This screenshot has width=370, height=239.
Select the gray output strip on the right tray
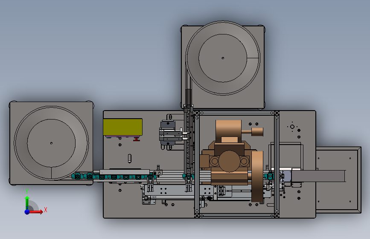click(318, 176)
